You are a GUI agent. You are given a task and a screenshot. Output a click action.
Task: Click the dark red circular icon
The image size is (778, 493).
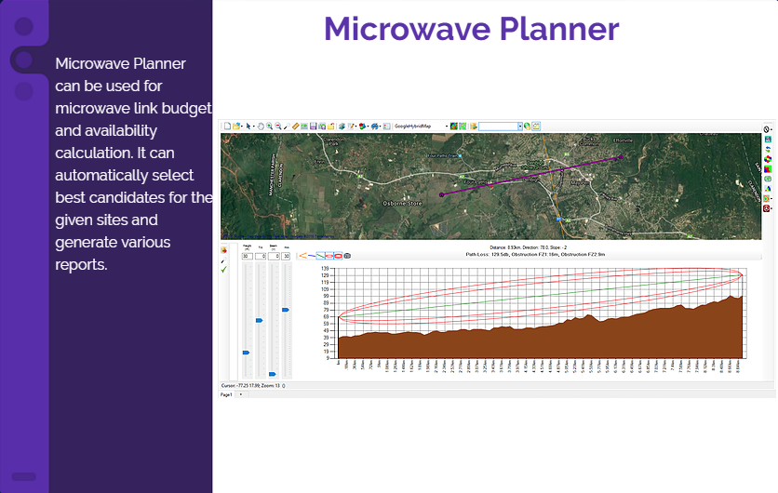click(767, 208)
